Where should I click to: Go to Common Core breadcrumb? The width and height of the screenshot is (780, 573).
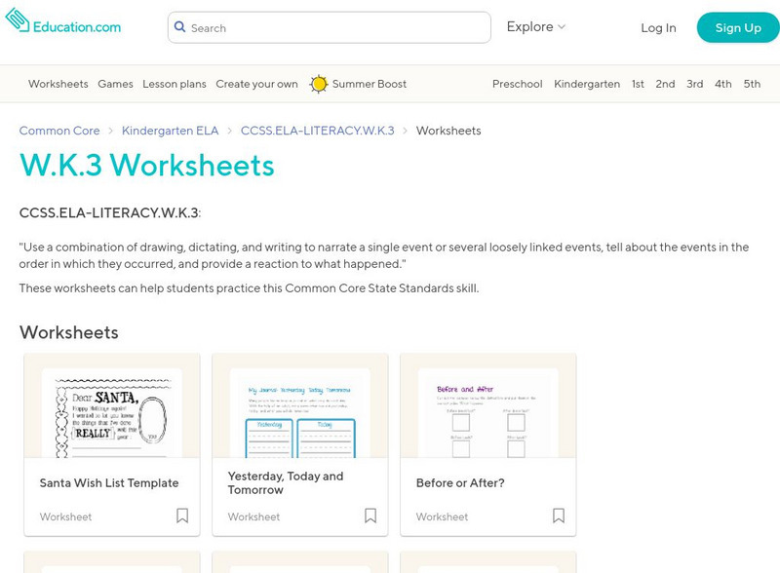click(59, 131)
